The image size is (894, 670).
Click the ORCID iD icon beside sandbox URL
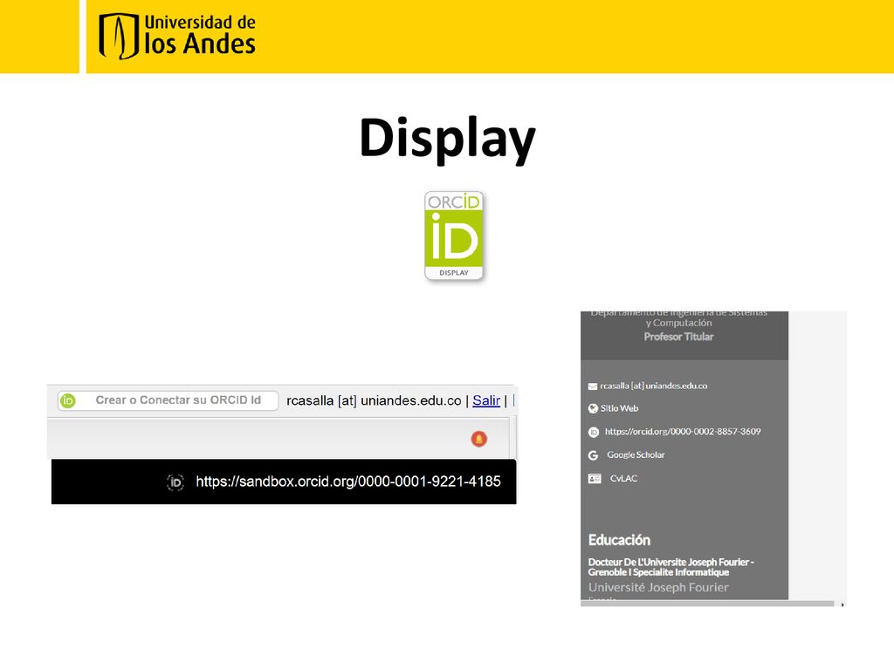(x=175, y=482)
